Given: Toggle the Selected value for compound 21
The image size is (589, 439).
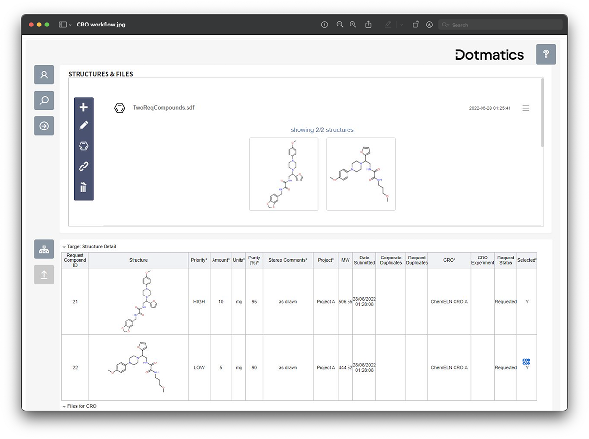Looking at the screenshot, I should click(x=527, y=302).
